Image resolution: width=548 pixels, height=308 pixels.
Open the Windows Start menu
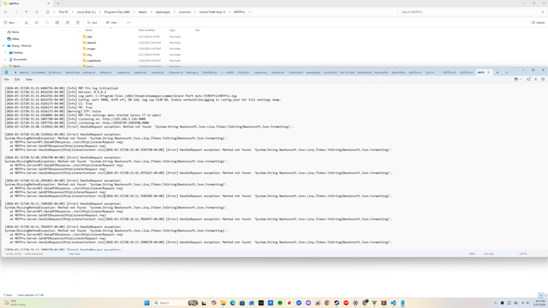pos(147,303)
